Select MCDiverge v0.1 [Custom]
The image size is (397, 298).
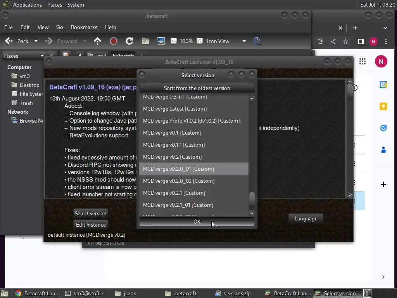tap(194, 133)
